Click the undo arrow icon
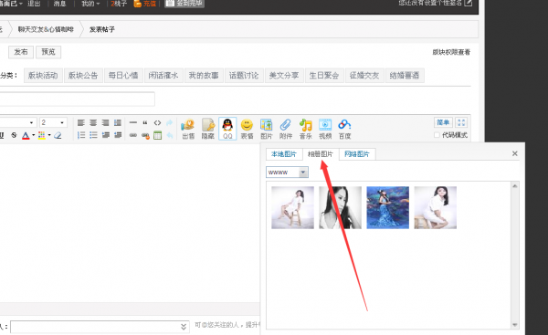 [170, 135]
